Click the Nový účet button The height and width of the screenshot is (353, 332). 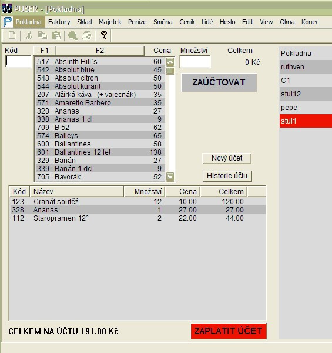tap(227, 158)
